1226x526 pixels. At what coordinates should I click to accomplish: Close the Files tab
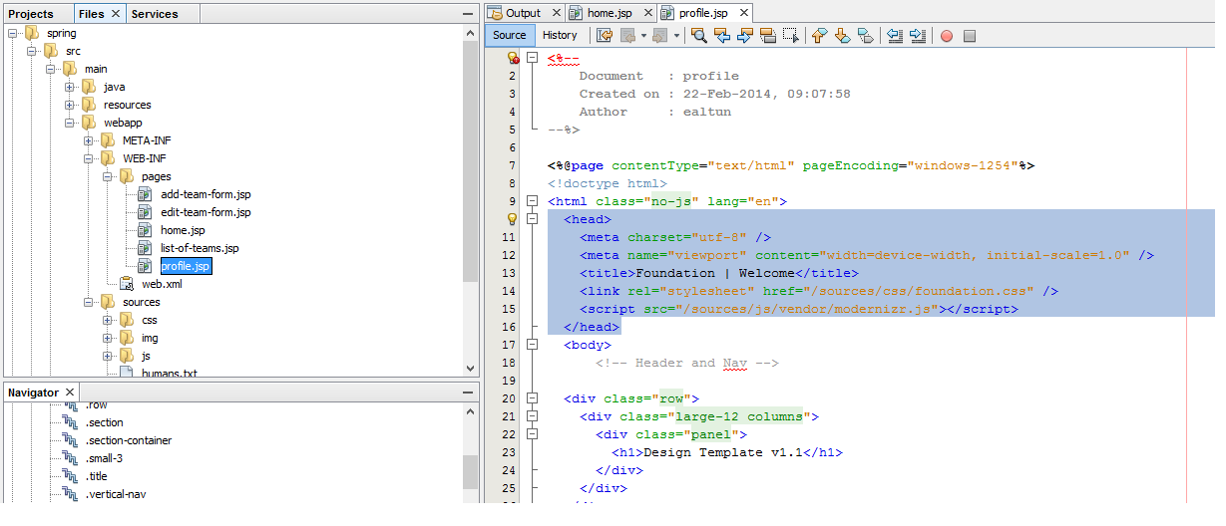tap(115, 14)
